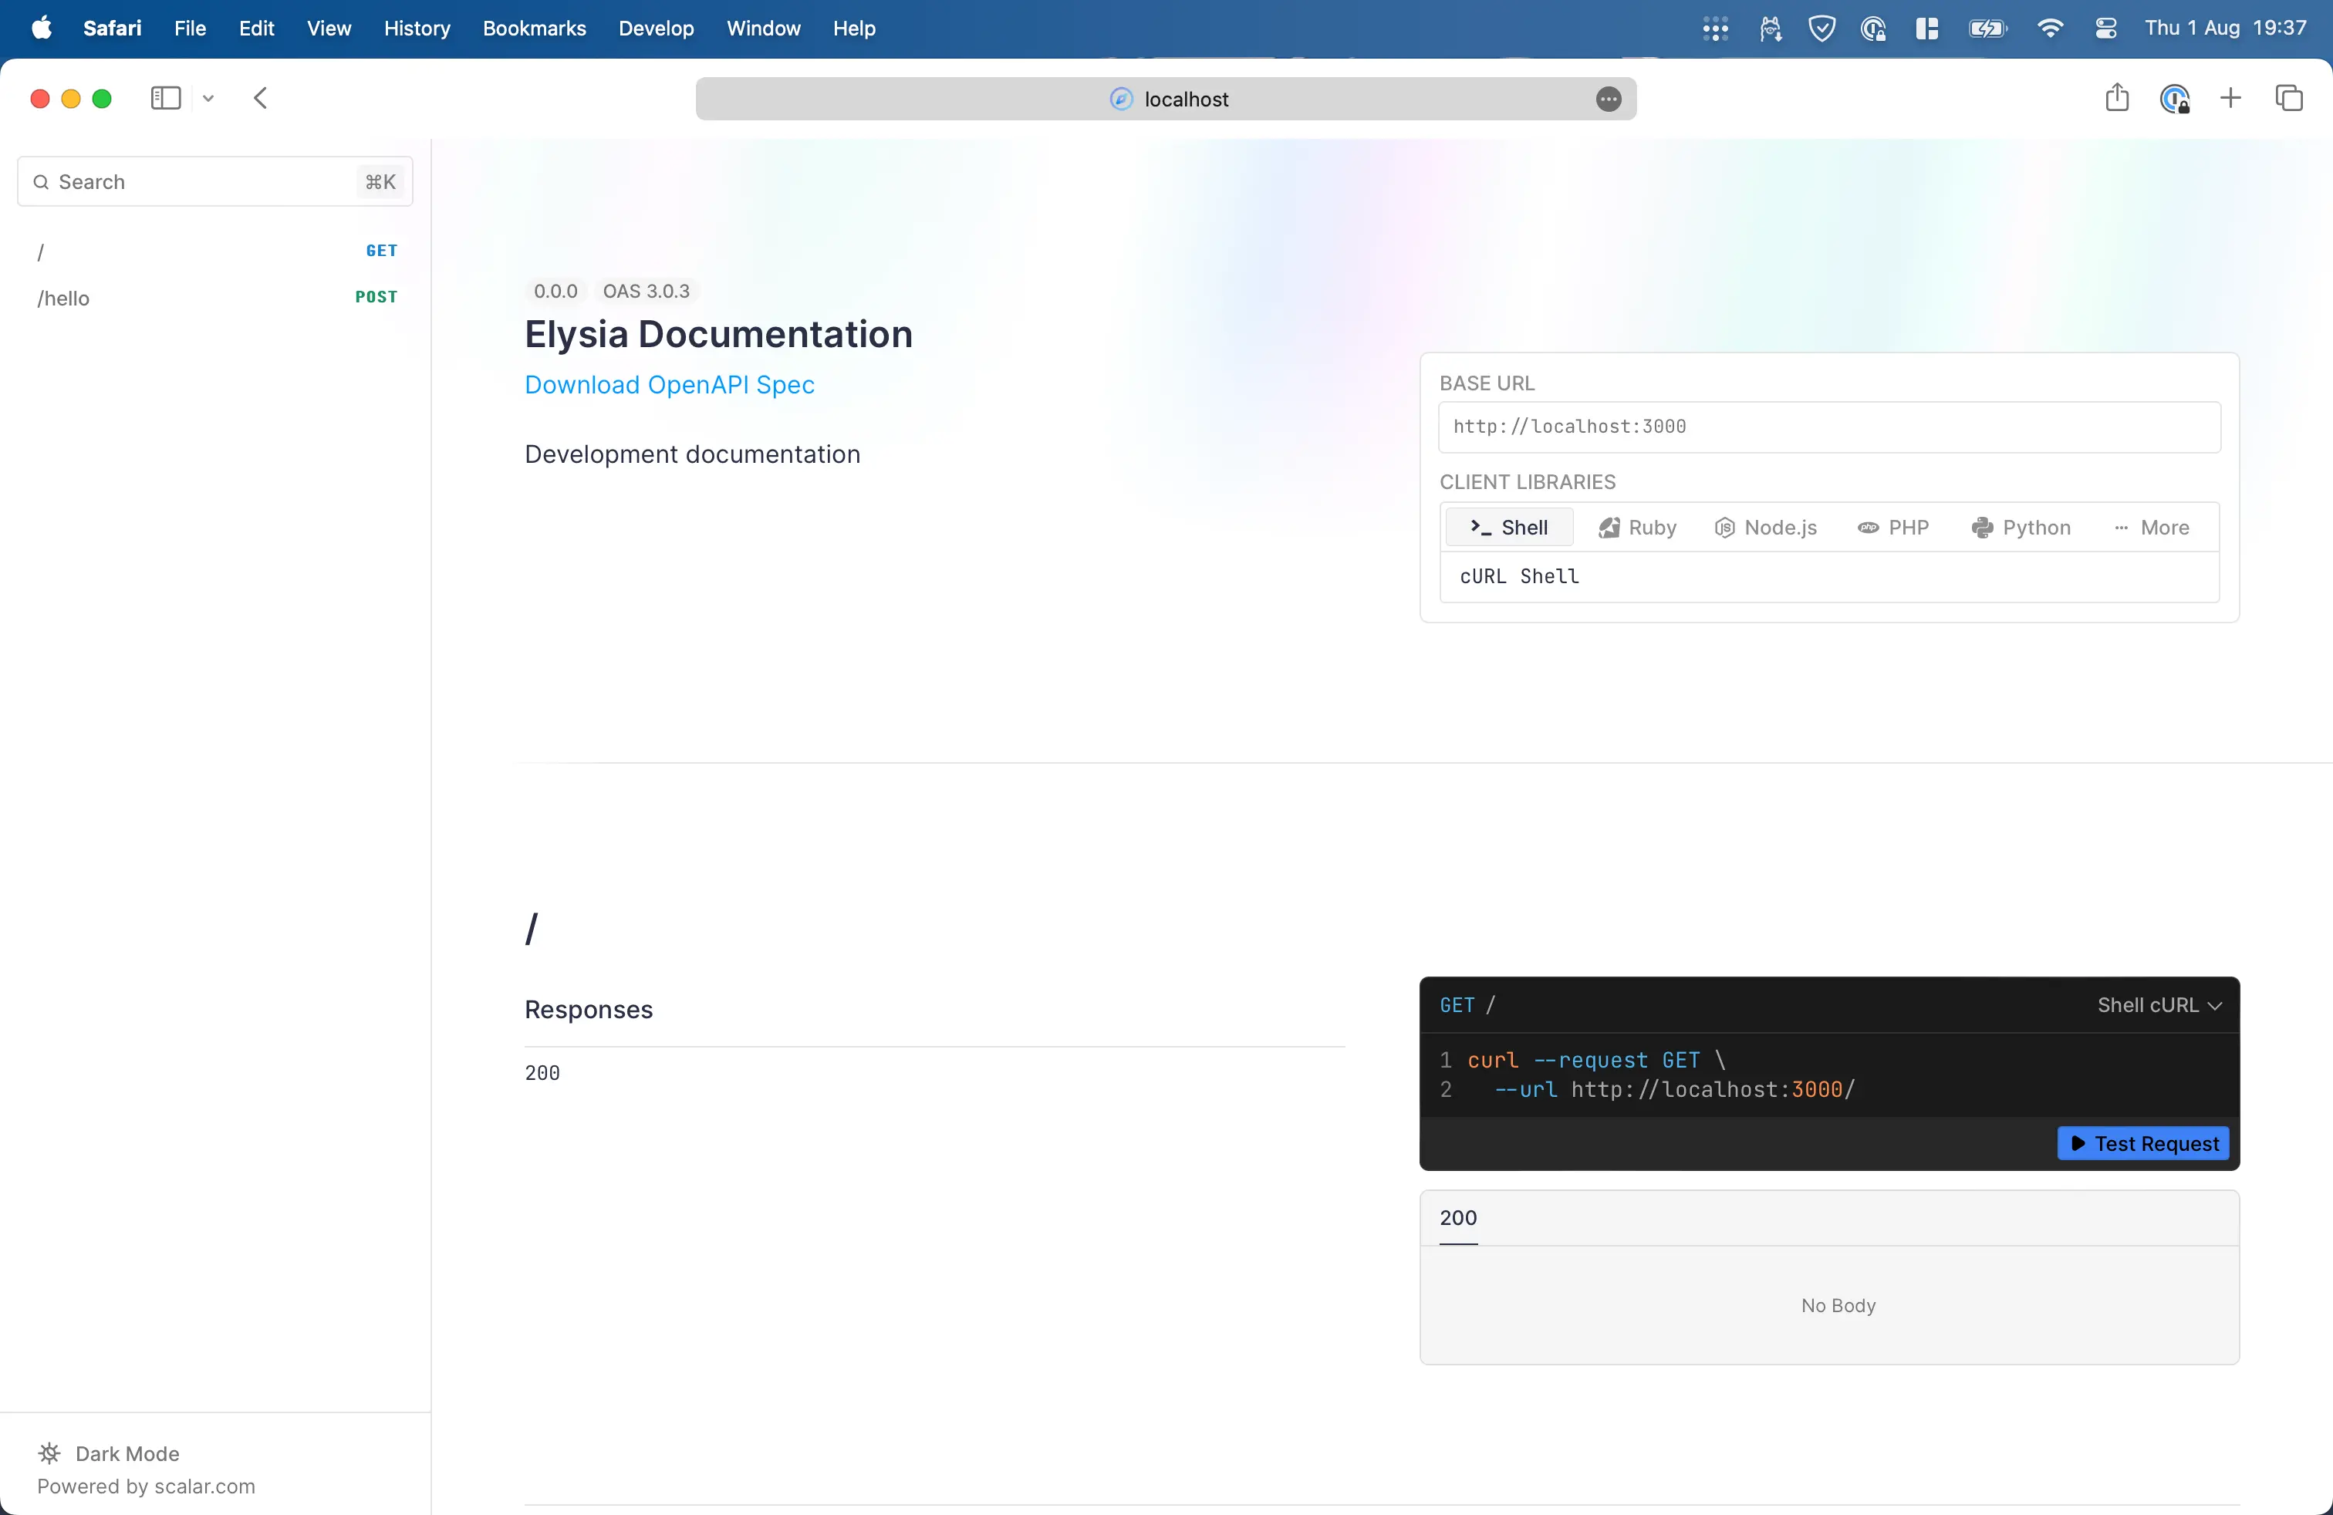2333x1515 pixels.
Task: Expand the Shell cURL language dropdown
Action: (x=2159, y=1004)
